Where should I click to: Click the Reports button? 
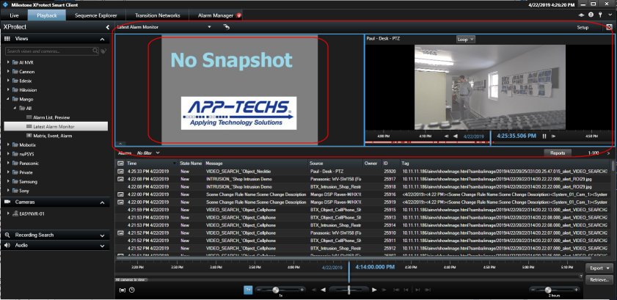click(x=558, y=153)
